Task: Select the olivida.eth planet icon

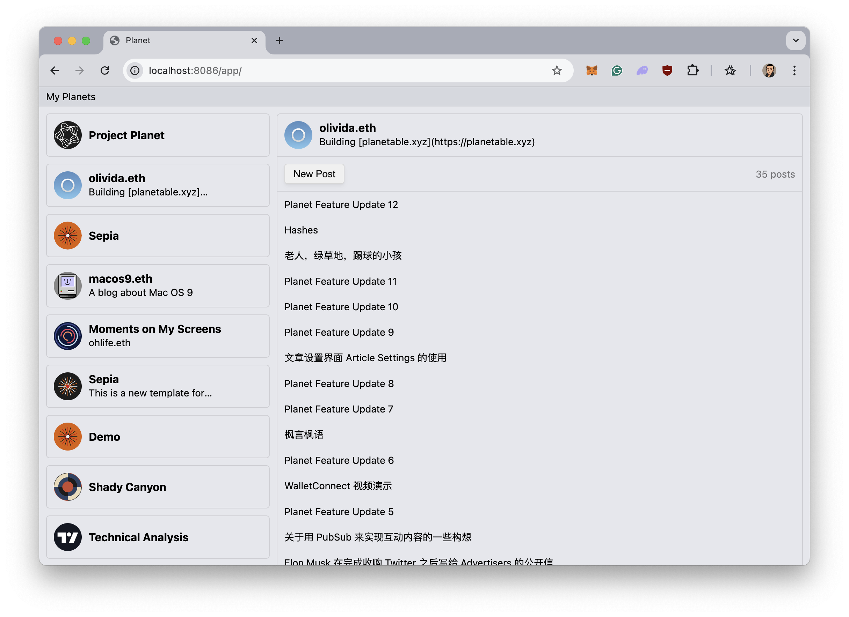Action: click(x=67, y=184)
